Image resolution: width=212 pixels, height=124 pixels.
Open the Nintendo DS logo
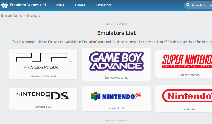(x=43, y=96)
